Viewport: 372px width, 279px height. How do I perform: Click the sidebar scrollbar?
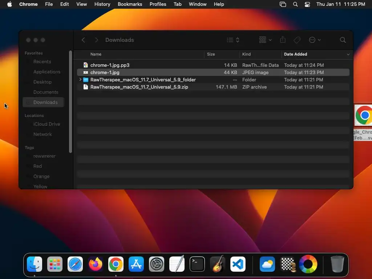(x=70, y=102)
